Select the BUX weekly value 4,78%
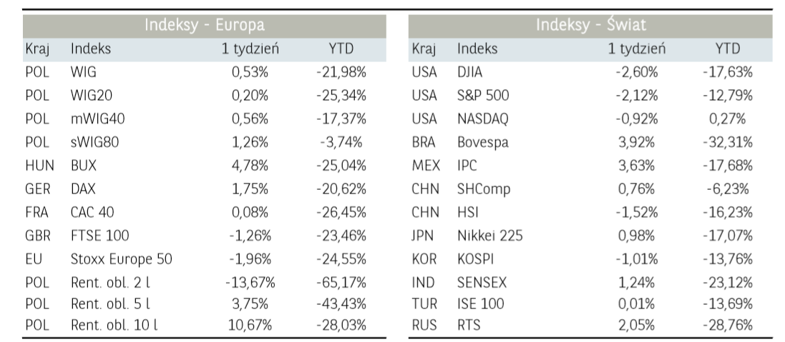Screen dimensions: 785x342 (249, 165)
